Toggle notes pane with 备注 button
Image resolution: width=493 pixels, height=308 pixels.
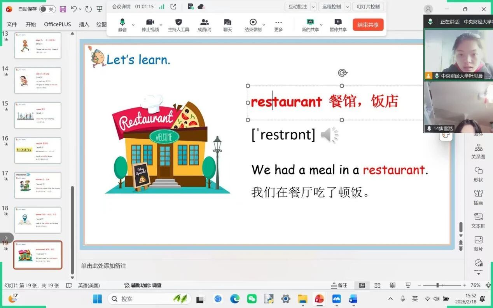339,285
